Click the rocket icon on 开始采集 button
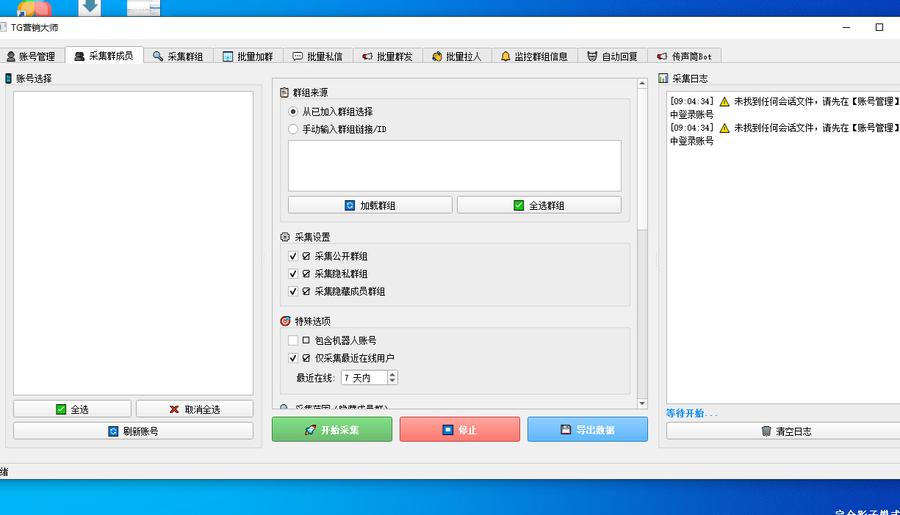The width and height of the screenshot is (900, 515). [x=310, y=430]
